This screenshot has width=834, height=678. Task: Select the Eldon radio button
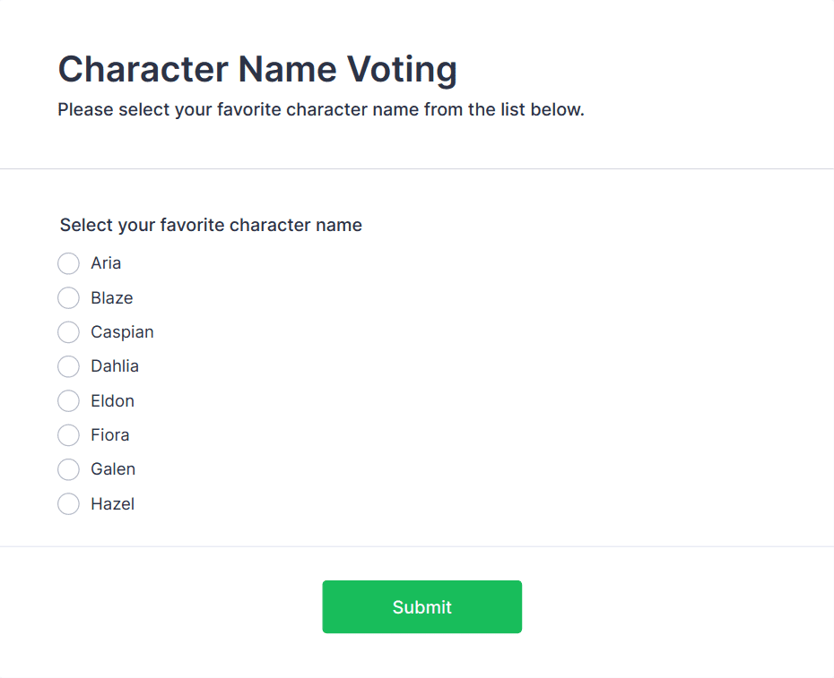(x=68, y=401)
